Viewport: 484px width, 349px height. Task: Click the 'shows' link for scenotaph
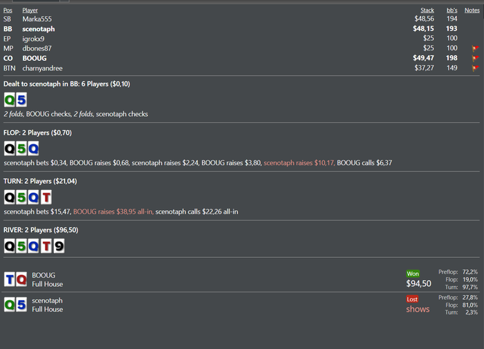pyautogui.click(x=418, y=309)
